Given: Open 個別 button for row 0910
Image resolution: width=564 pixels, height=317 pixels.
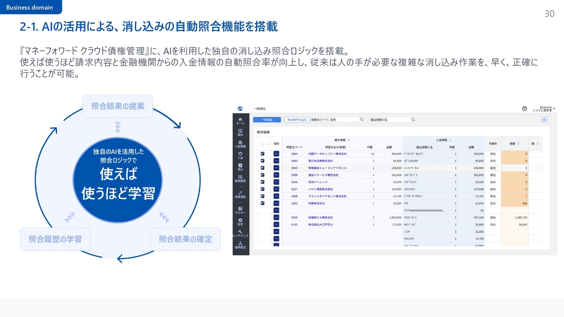Looking at the screenshot, I should 276,168.
